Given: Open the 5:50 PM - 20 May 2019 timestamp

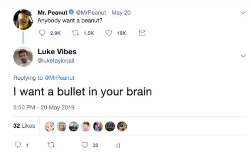Looking at the screenshot, I should click(x=44, y=107).
